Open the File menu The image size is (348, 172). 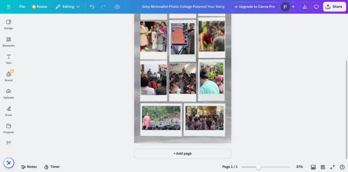pyautogui.click(x=22, y=7)
